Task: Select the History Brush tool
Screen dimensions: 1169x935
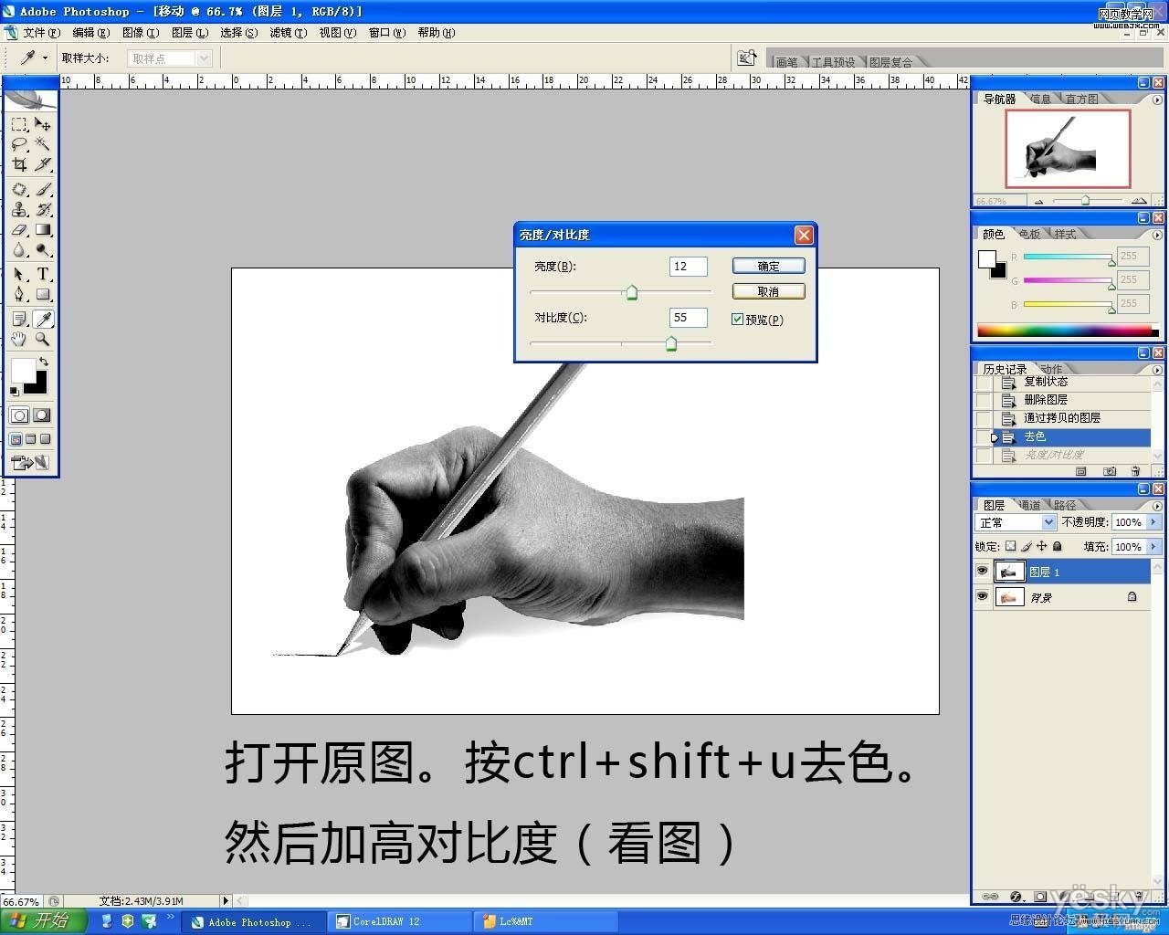Action: point(43,209)
